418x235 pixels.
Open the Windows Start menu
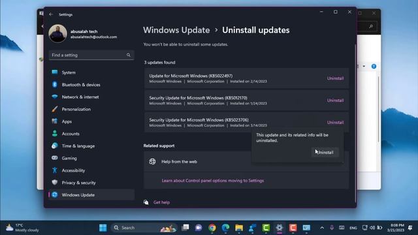[x=103, y=228]
